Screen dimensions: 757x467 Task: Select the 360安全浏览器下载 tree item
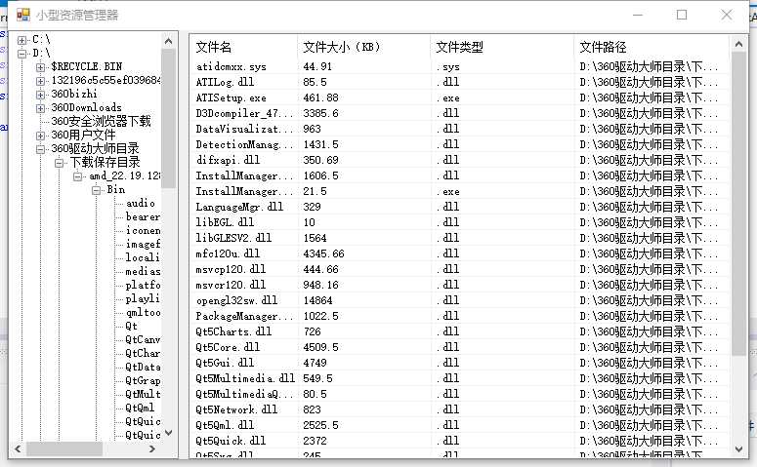(101, 121)
